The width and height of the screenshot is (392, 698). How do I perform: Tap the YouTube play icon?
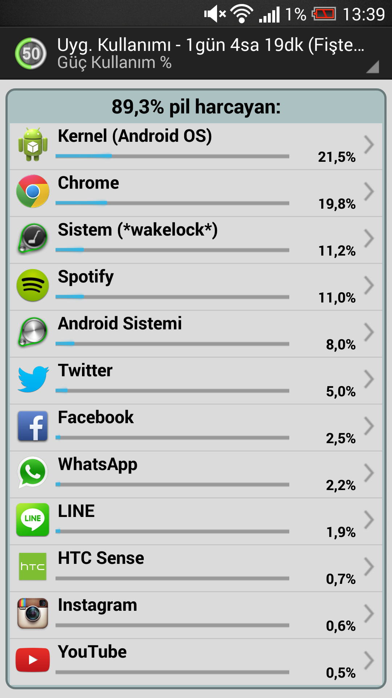click(x=33, y=660)
